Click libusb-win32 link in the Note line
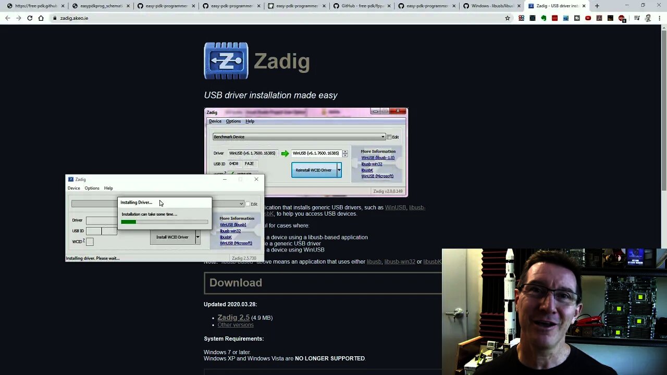 pyautogui.click(x=400, y=261)
